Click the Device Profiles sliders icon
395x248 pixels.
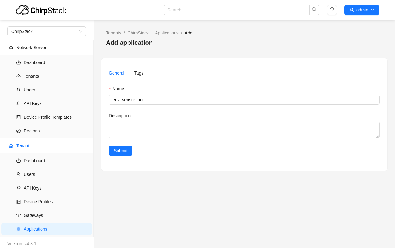tap(18, 202)
